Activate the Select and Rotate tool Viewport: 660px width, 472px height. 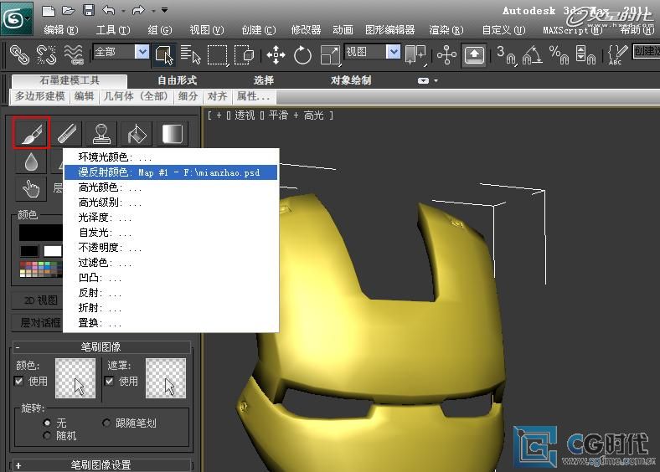[x=302, y=55]
